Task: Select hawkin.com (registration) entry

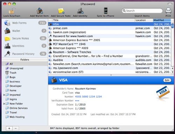Action: coord(110,32)
